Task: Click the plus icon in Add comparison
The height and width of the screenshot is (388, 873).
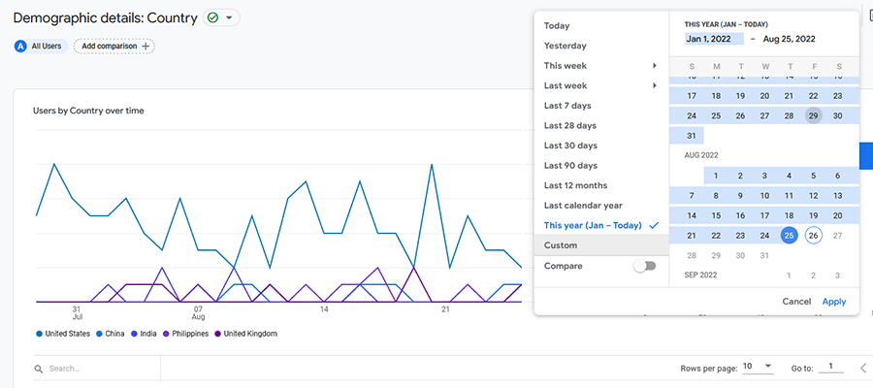Action: [x=146, y=46]
